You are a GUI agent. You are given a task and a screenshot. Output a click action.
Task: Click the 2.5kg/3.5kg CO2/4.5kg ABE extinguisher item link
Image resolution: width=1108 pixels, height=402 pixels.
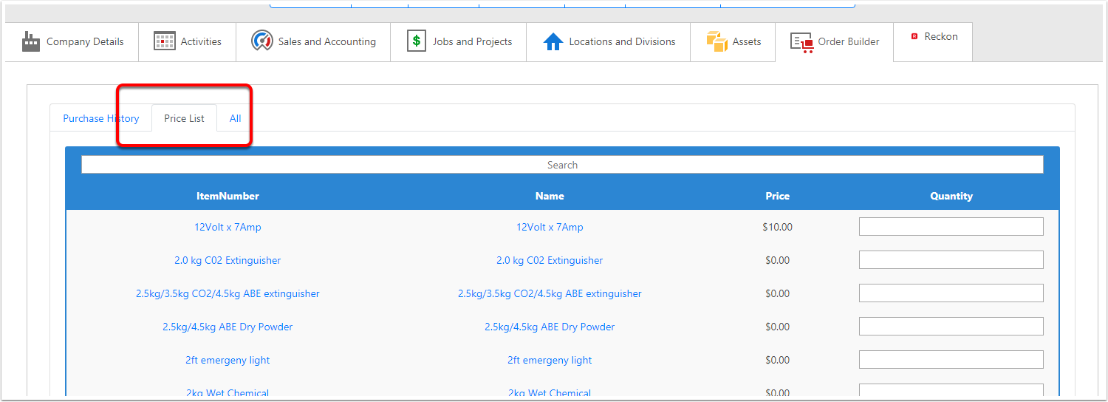[x=228, y=293]
